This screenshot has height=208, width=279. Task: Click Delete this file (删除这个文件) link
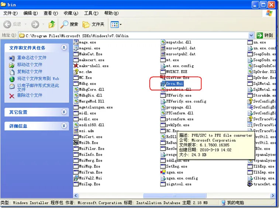30,95
